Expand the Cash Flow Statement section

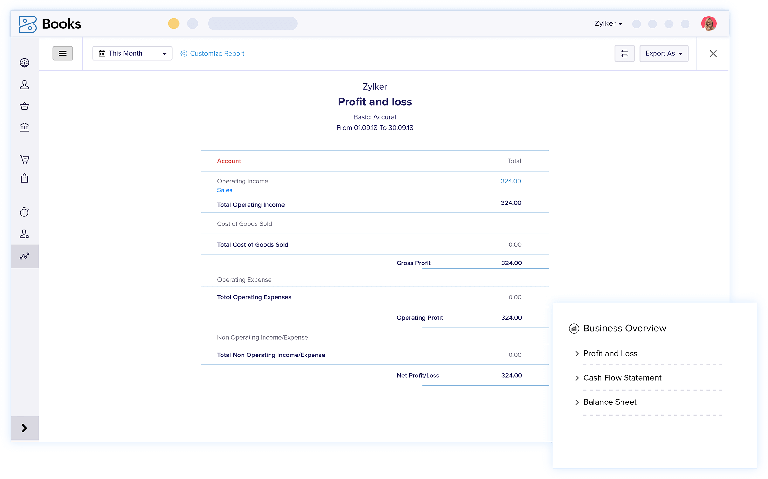[x=577, y=377]
